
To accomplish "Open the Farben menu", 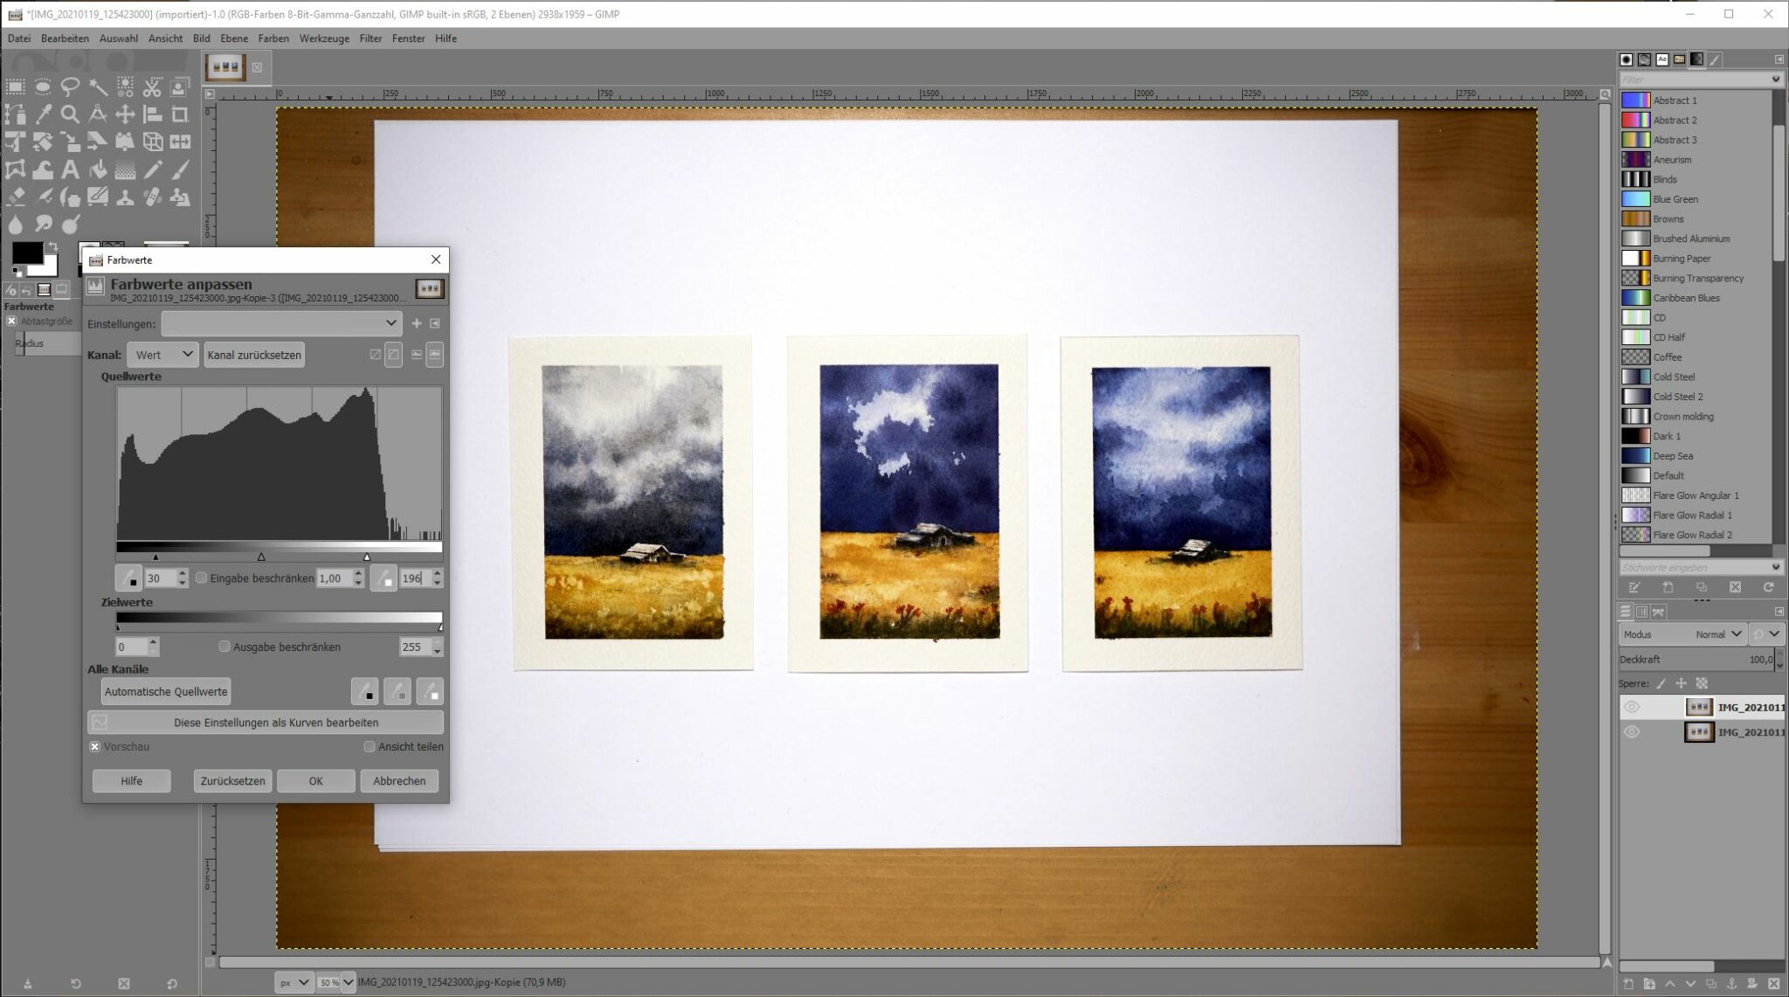I will (x=273, y=38).
